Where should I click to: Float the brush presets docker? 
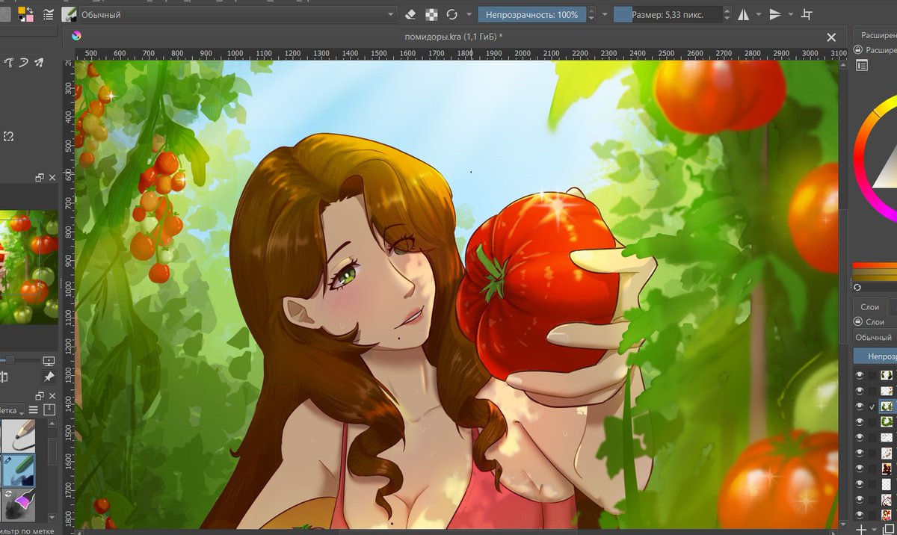[x=40, y=395]
